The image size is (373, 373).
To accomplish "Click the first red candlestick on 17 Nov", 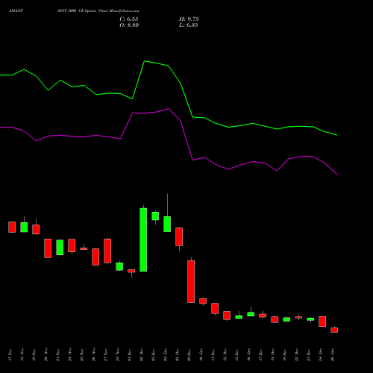I will (x=12, y=227).
